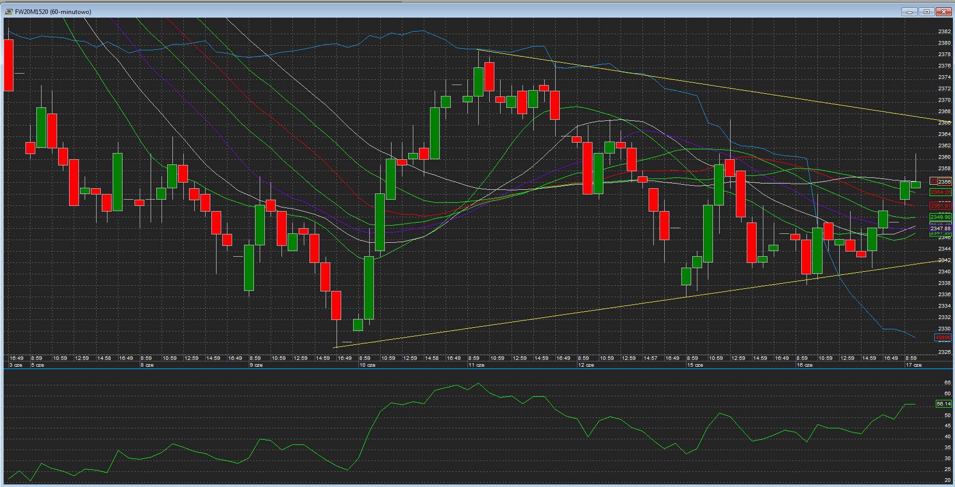Select the red 2351.91 indicator price label
Viewport: 955px width, 487px height.
pyautogui.click(x=940, y=206)
